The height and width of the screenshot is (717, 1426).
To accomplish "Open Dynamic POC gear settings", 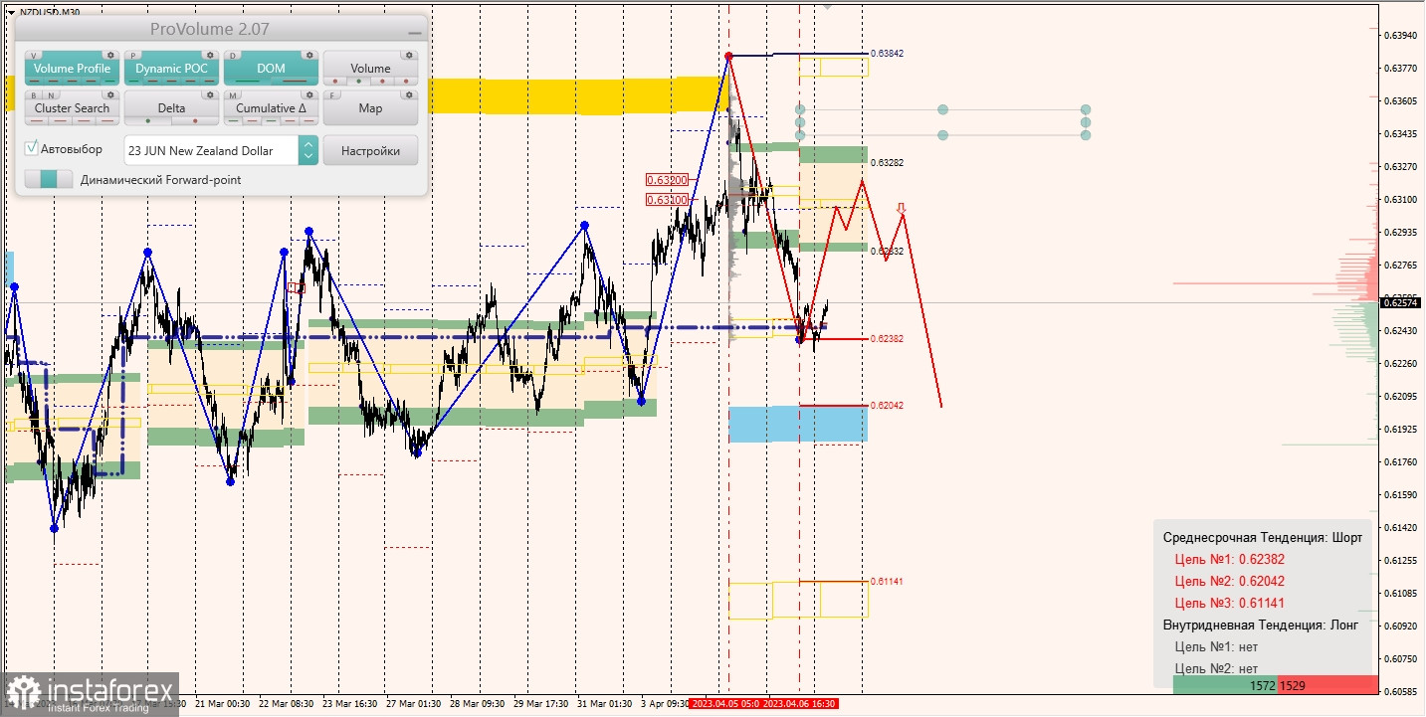I will point(210,56).
